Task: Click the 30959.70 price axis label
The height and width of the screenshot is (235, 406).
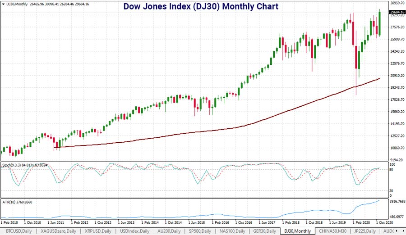Action: [397, 3]
